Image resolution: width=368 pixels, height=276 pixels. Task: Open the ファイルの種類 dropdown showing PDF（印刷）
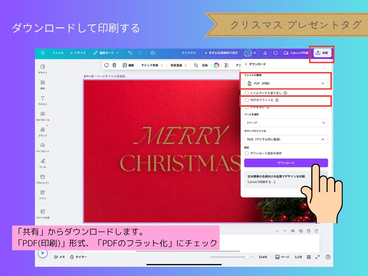coord(286,83)
